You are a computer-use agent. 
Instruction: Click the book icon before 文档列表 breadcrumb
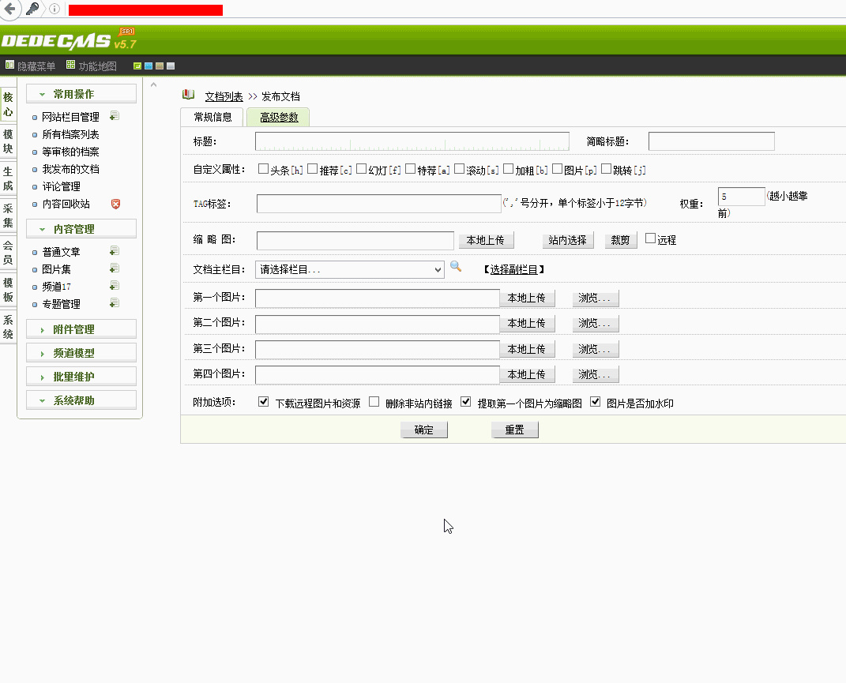click(x=187, y=95)
